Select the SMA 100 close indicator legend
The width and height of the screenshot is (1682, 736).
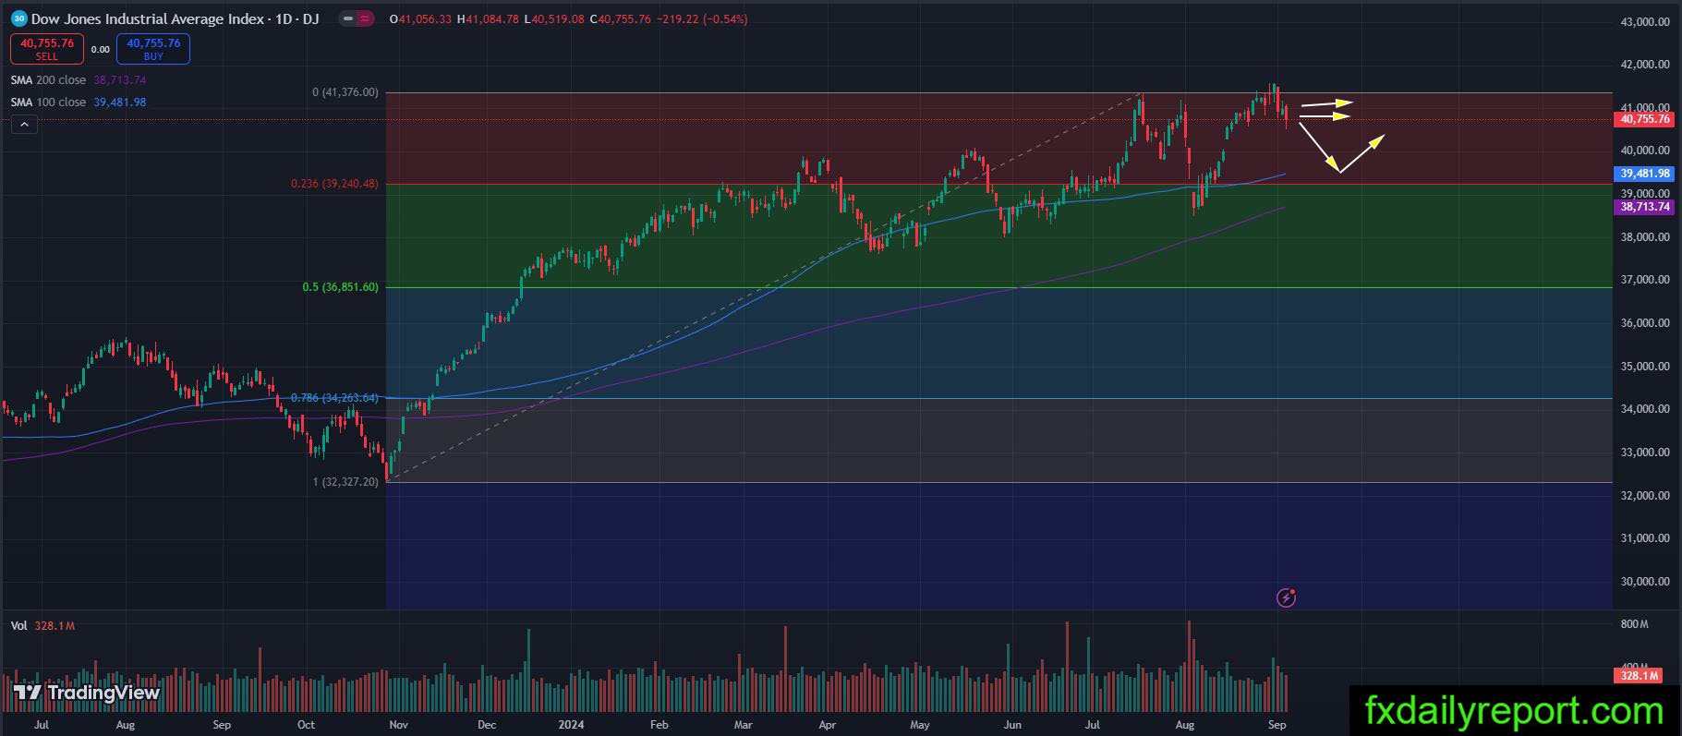(79, 103)
